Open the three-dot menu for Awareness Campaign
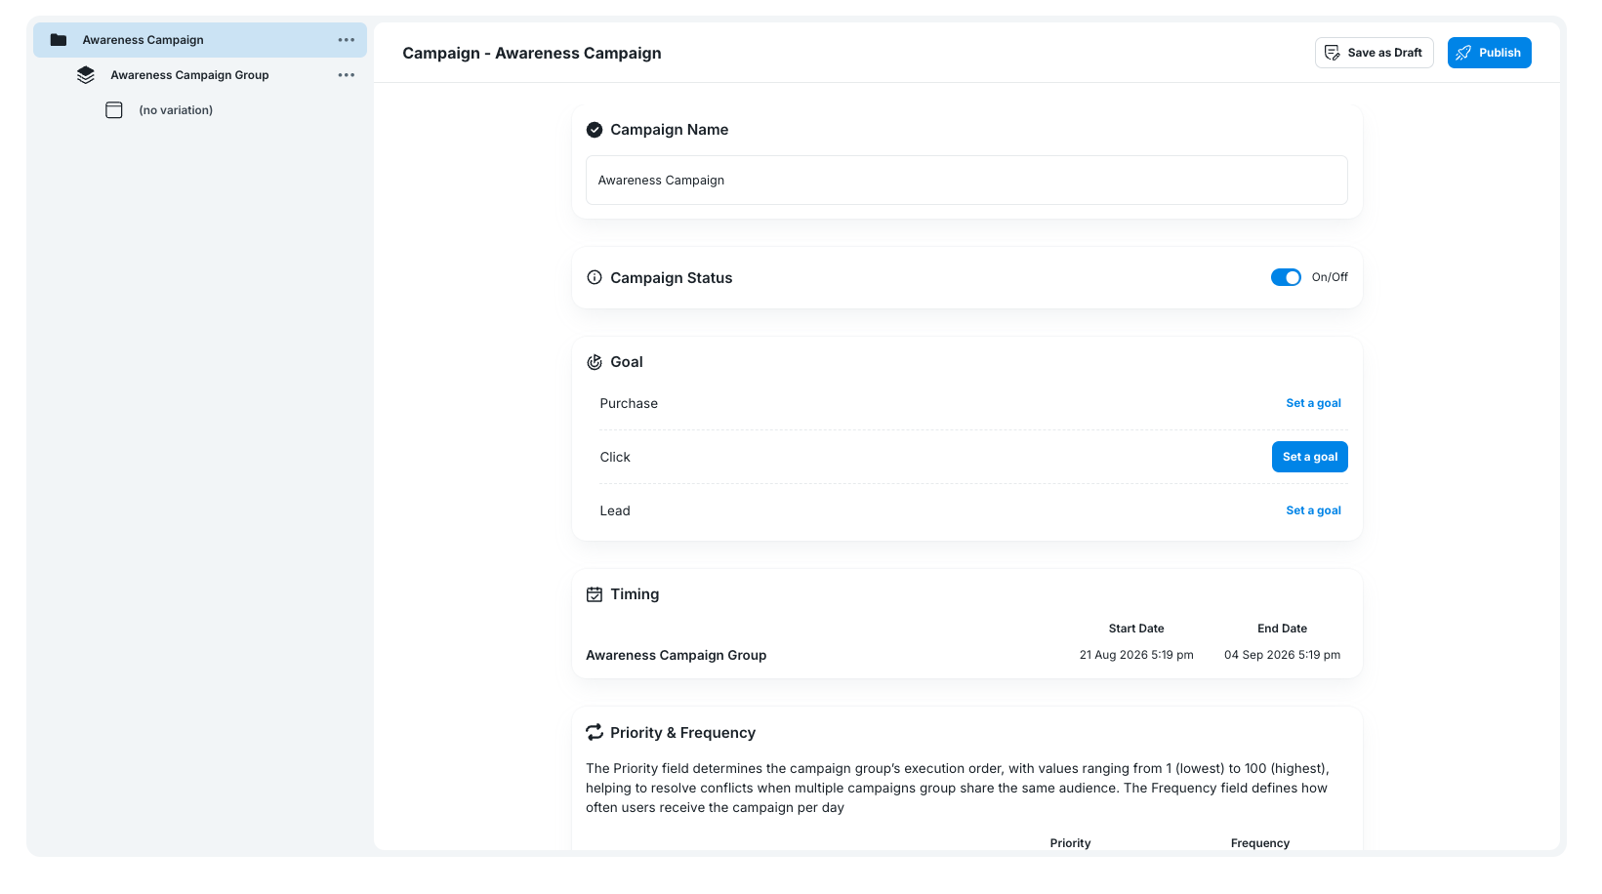This screenshot has height=894, width=1602. tap(347, 40)
